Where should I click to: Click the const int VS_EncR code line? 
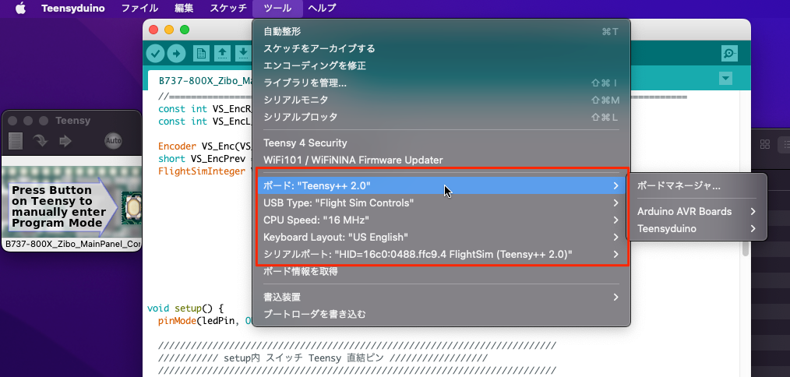pos(205,108)
